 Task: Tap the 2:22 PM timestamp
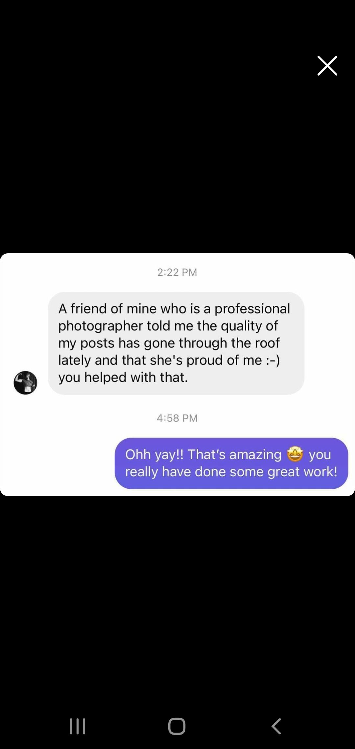[x=177, y=272]
